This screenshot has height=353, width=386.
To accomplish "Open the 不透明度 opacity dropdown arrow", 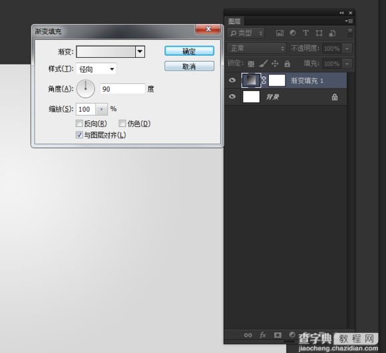I will (x=347, y=49).
